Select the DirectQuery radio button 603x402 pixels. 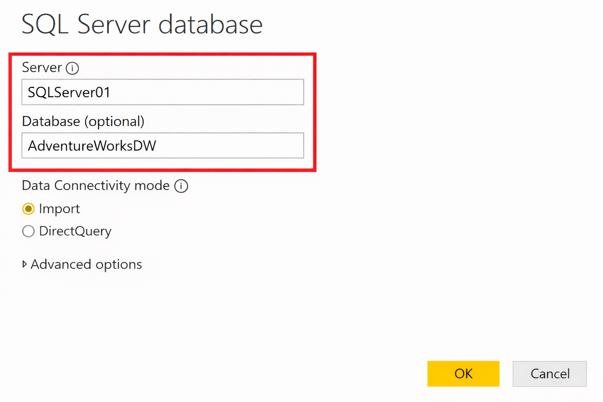coord(28,231)
